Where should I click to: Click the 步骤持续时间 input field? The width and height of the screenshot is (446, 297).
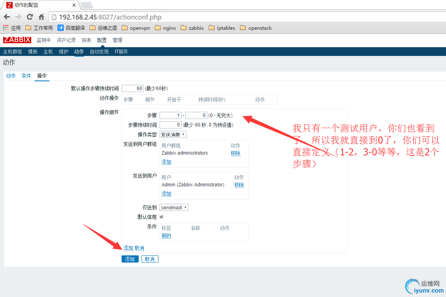click(171, 125)
